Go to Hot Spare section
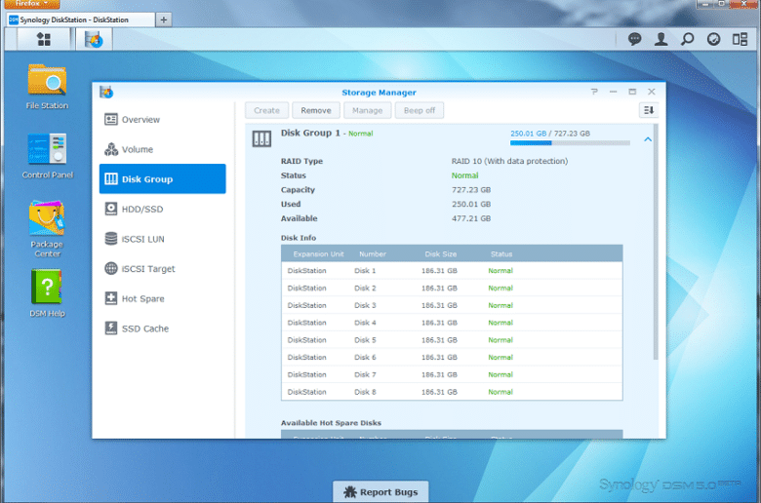 163,299
